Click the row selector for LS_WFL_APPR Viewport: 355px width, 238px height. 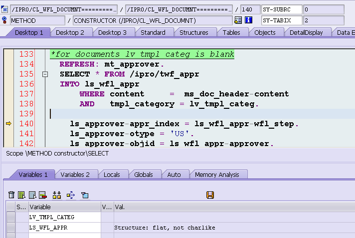click(x=10, y=228)
